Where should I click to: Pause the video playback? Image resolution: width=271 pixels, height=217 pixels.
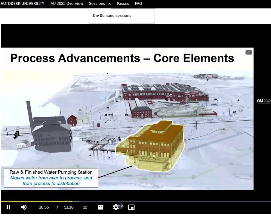[x=8, y=207]
